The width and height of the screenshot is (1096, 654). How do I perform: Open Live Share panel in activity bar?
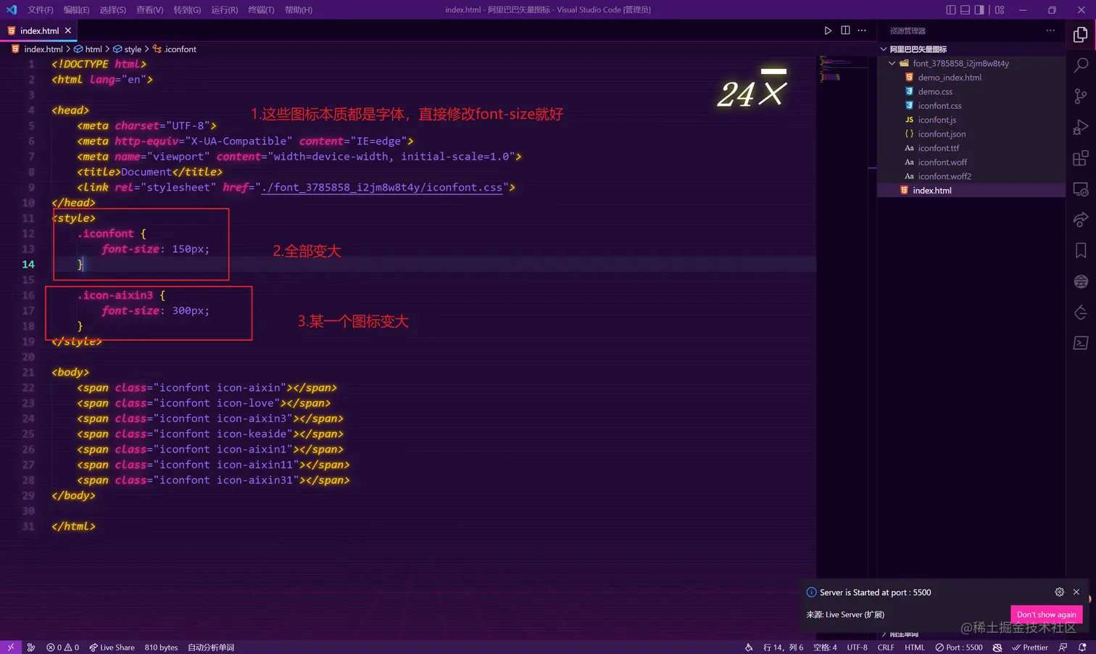pyautogui.click(x=1080, y=220)
